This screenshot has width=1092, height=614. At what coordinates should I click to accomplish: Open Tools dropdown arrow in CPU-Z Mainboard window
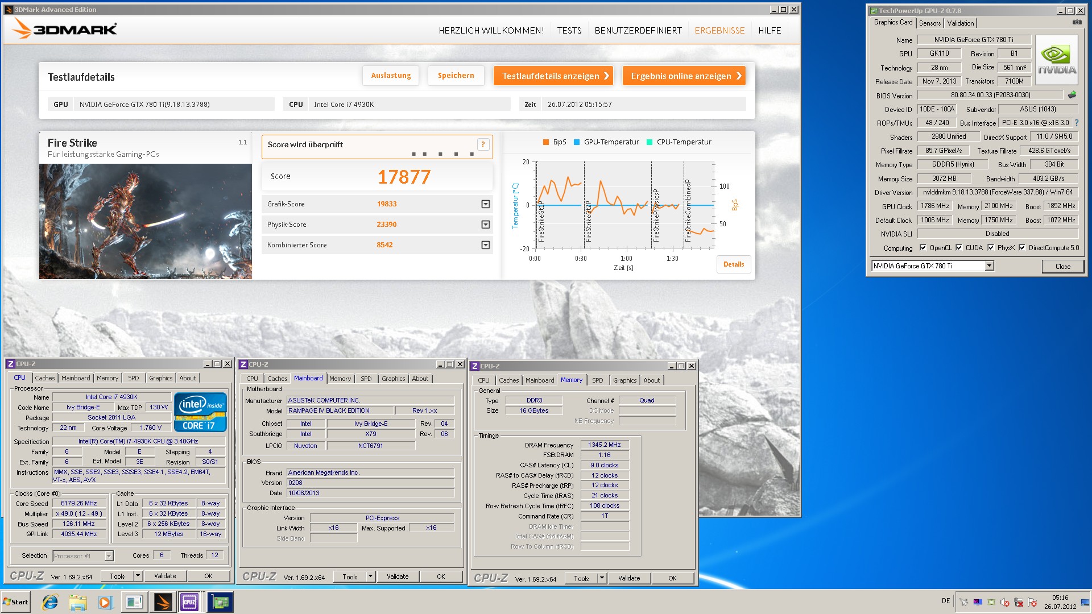tap(370, 576)
